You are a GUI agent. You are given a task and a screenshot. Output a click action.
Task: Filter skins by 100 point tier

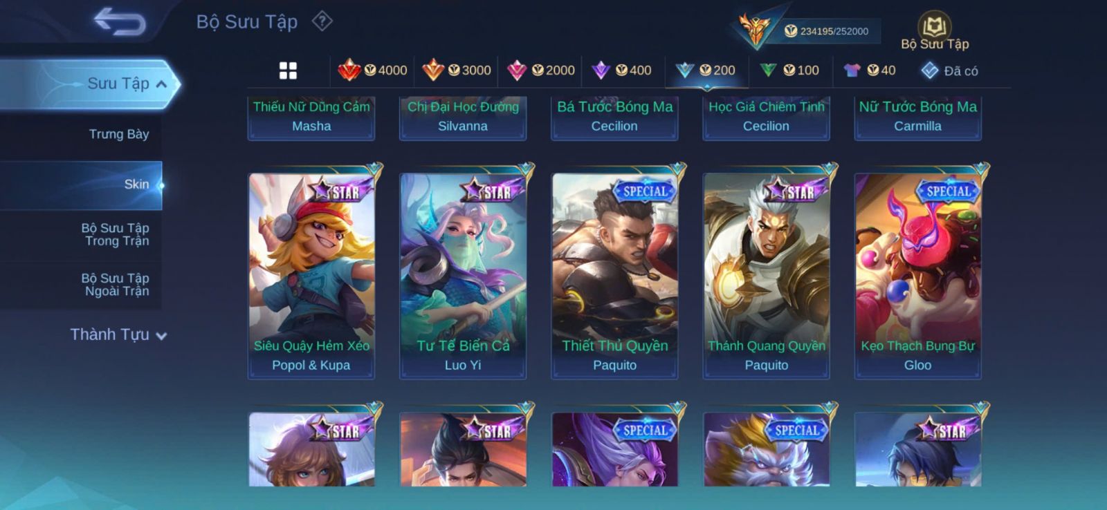(x=789, y=70)
